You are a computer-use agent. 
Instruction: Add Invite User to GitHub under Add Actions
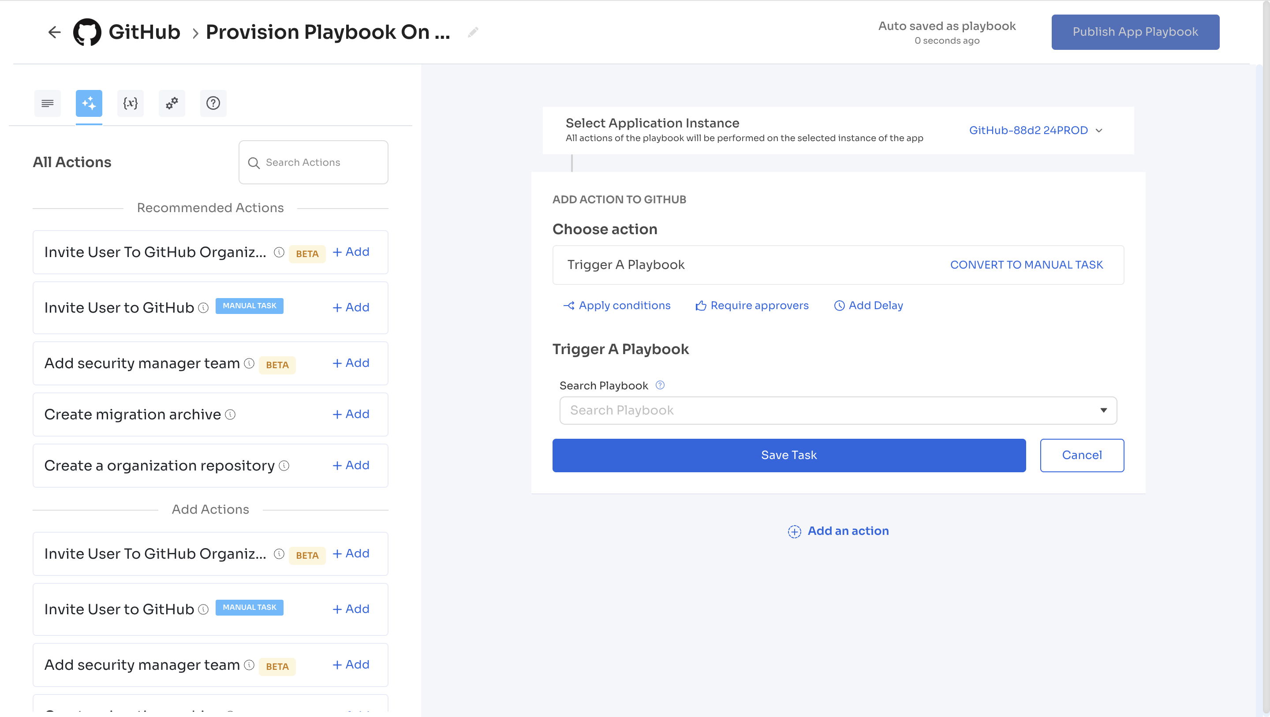(351, 609)
